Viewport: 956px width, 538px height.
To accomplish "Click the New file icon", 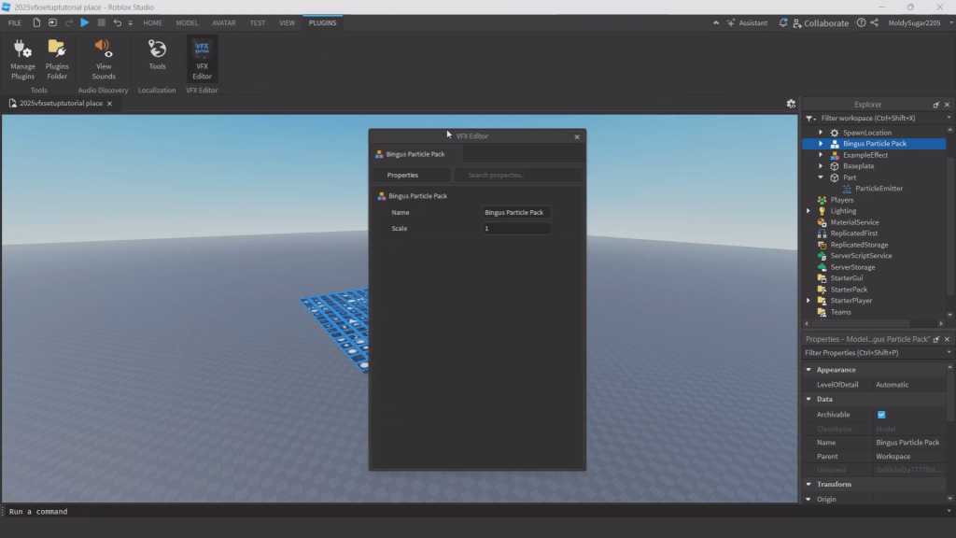I will 36,22.
